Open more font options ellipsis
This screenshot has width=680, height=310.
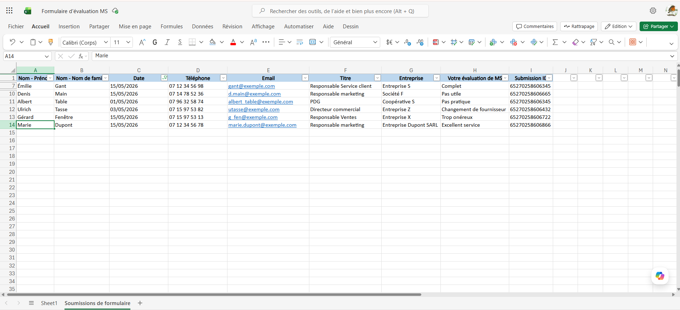(x=266, y=42)
